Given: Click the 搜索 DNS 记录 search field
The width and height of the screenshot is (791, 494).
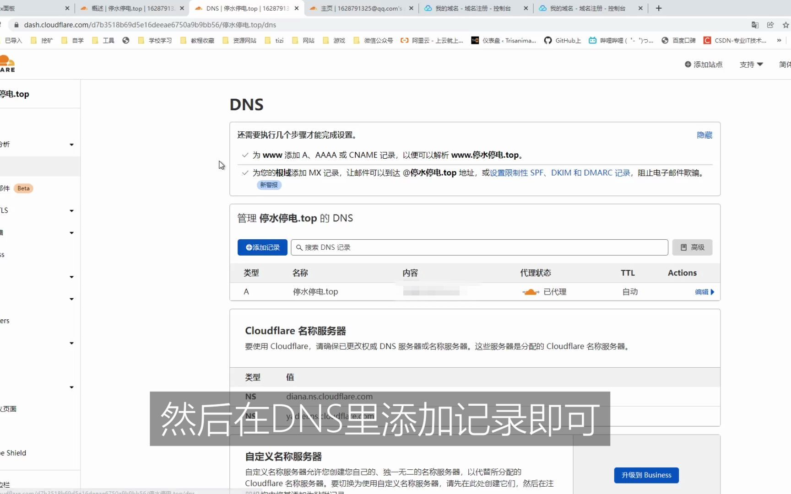Looking at the screenshot, I should (x=479, y=247).
